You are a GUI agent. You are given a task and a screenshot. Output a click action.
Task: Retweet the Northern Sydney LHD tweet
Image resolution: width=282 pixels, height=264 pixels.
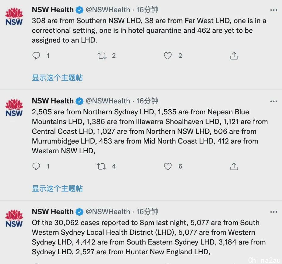(101, 166)
